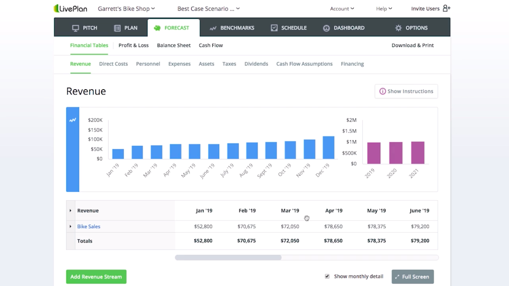The image size is (509, 286).
Task: Click the Invite Users person-plus icon
Action: [446, 8]
